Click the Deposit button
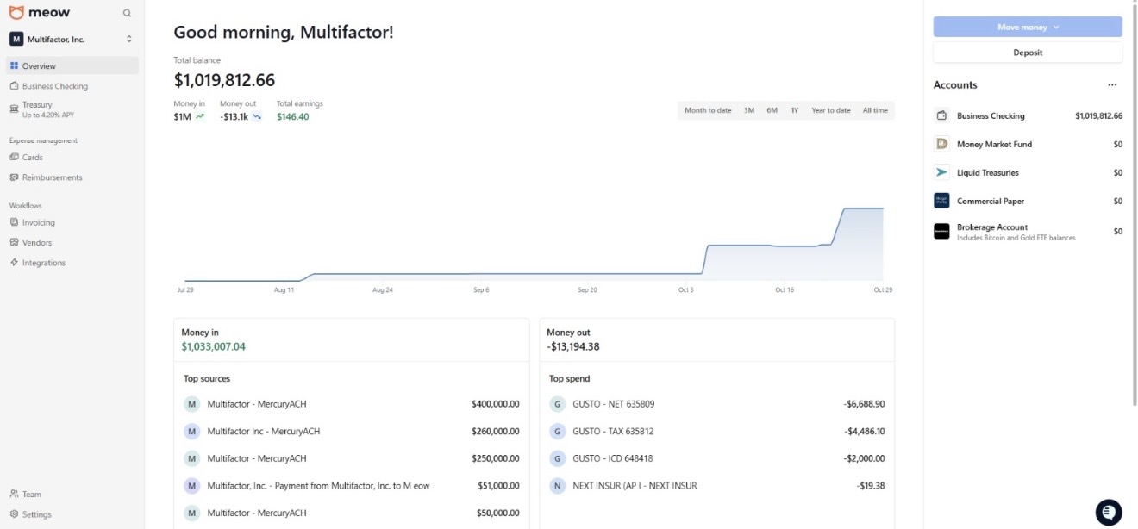The image size is (1138, 529). click(x=1028, y=53)
